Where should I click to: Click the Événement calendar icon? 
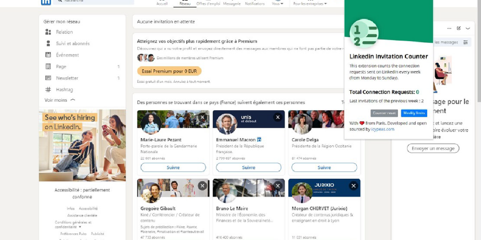[x=48, y=55]
